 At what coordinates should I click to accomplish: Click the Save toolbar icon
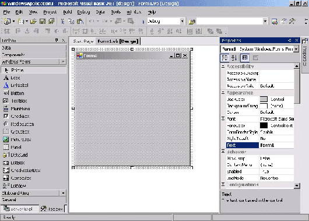(x=43, y=22)
